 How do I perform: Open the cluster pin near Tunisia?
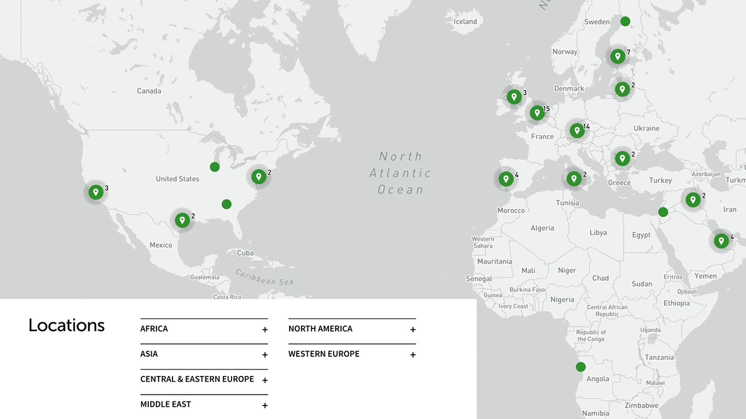coord(574,179)
